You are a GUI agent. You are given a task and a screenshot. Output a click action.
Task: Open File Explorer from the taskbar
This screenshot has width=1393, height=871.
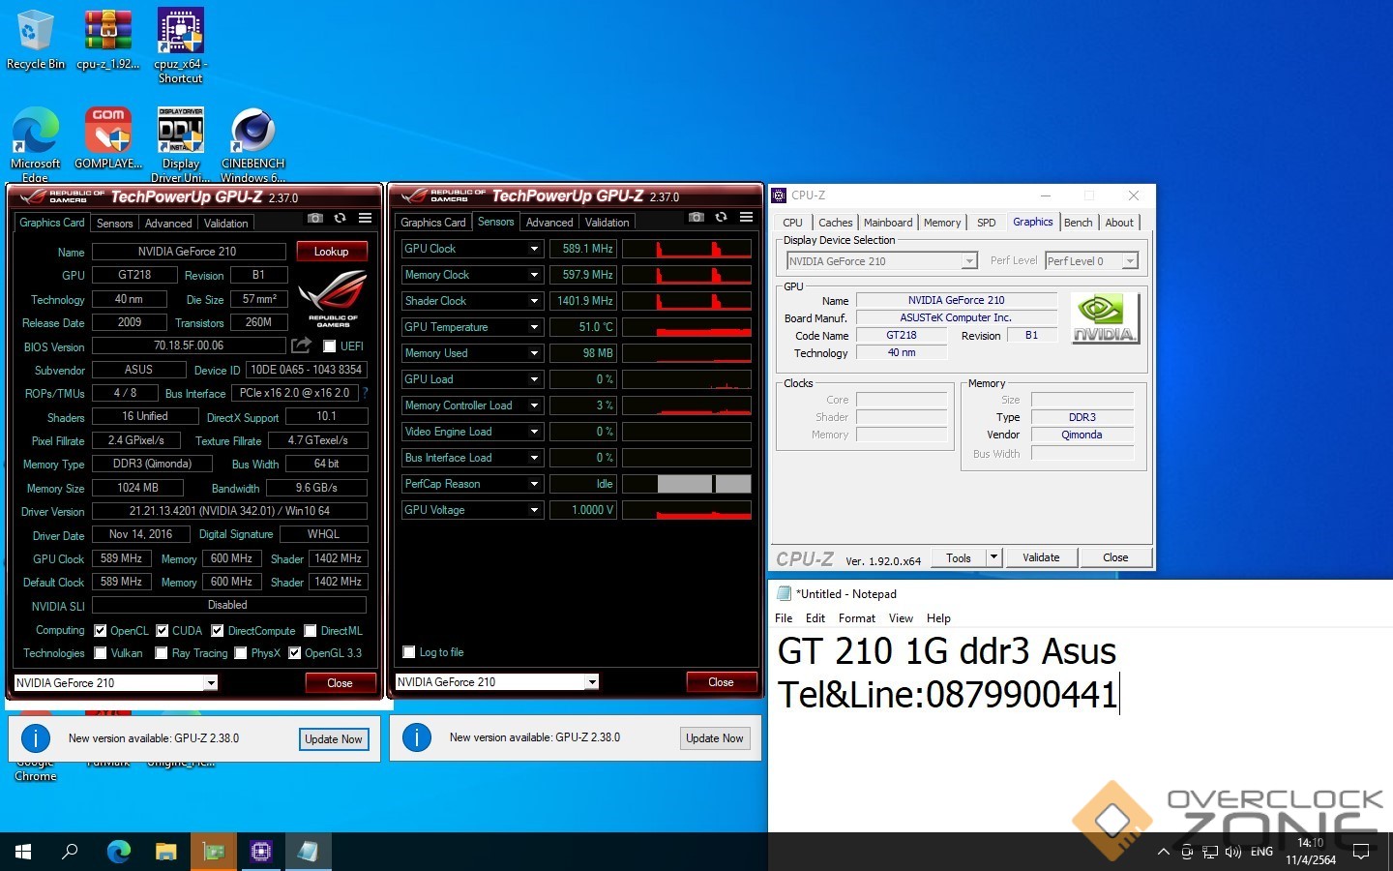166,852
